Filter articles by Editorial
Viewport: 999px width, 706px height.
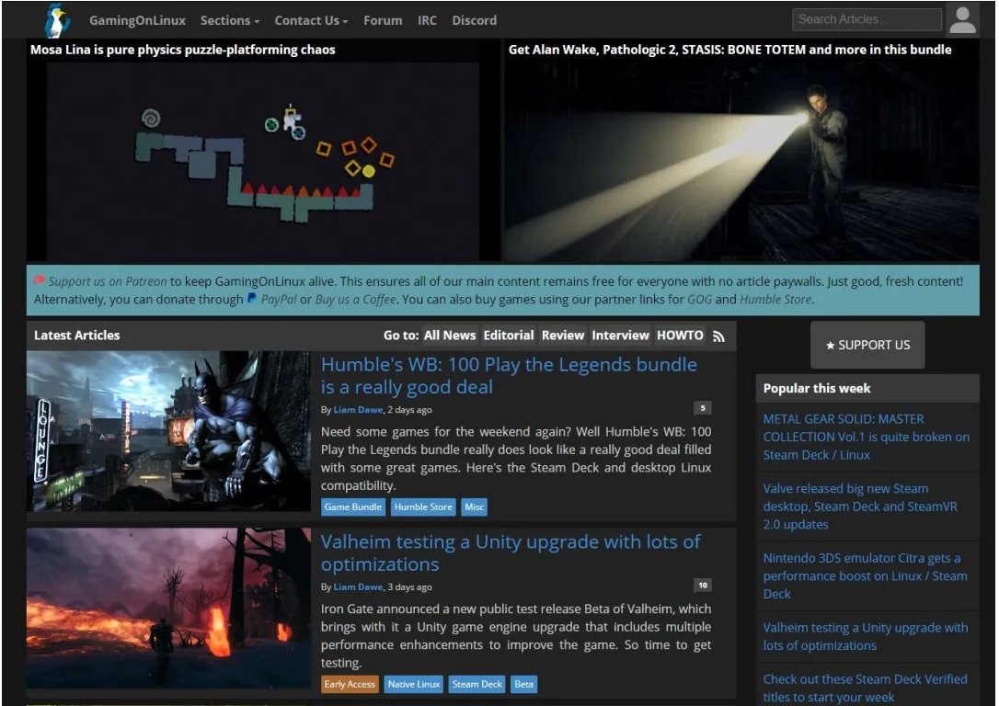point(509,336)
